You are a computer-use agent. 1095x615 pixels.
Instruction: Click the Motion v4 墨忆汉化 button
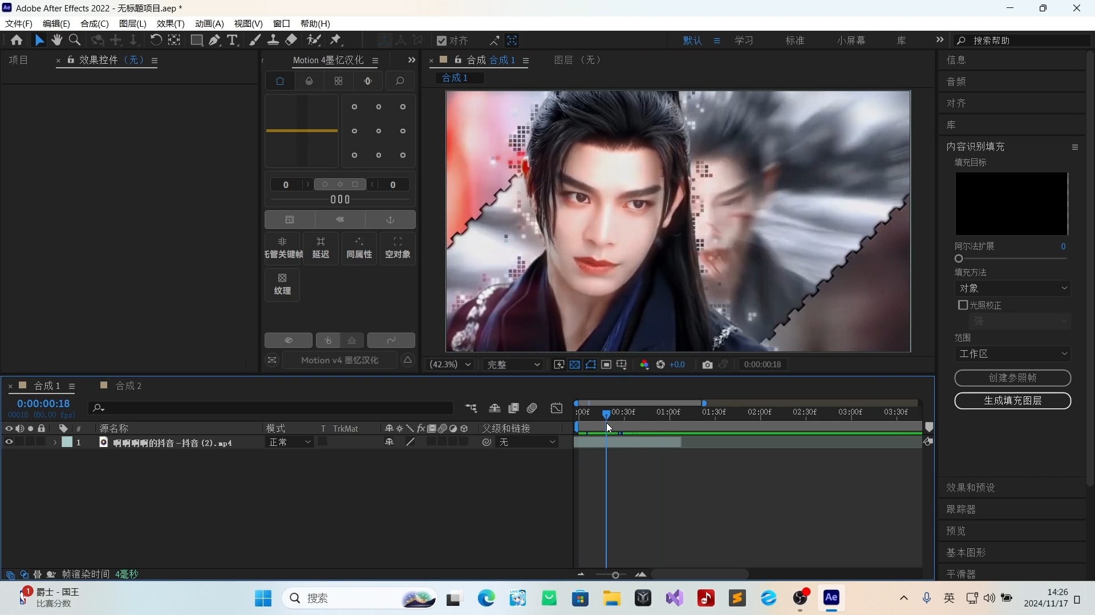(x=339, y=360)
